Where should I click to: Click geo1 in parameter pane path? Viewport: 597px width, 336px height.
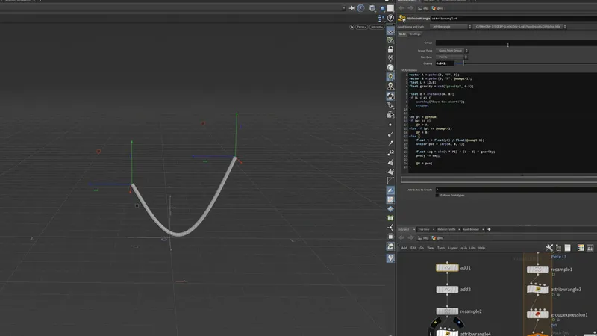point(437,8)
